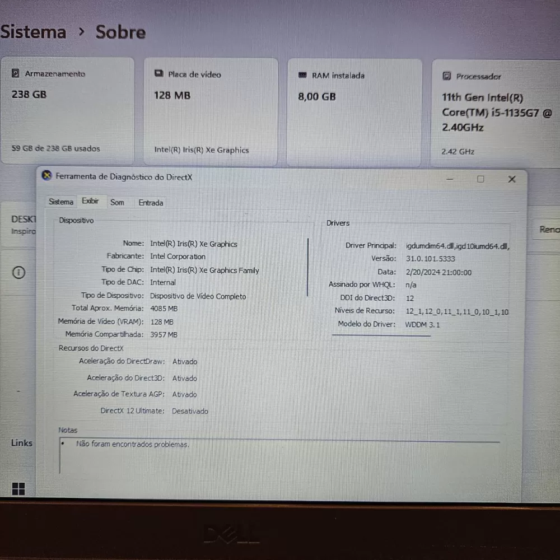Click the device name 'Intel(R) Iris(R) Xe Graphics'

(x=194, y=244)
